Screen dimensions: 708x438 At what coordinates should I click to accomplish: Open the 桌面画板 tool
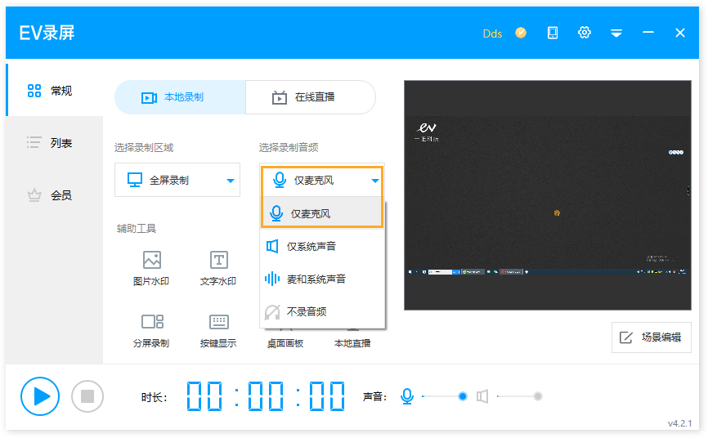coord(285,342)
